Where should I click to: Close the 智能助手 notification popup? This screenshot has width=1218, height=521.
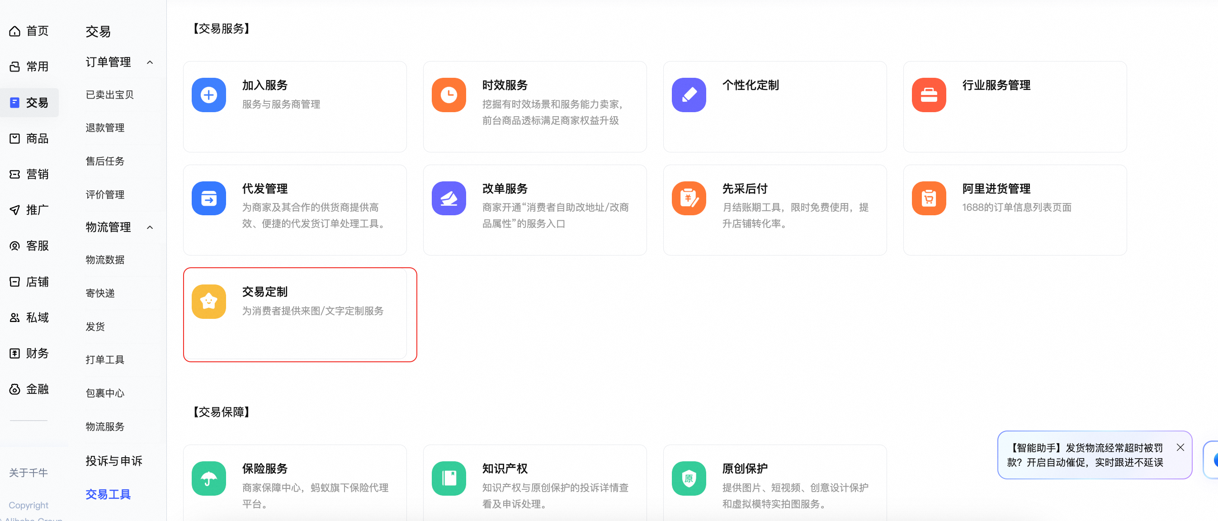click(x=1180, y=448)
